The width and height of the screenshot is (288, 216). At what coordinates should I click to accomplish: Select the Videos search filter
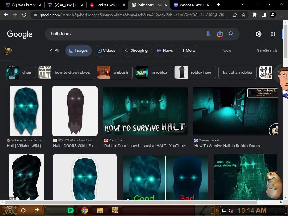click(x=107, y=51)
